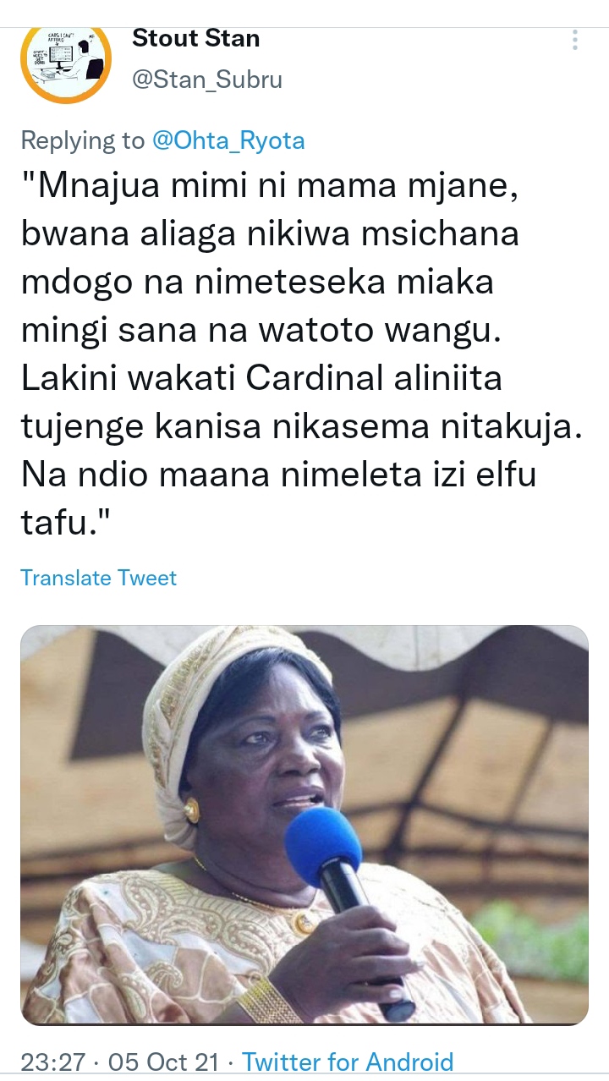609x1081 pixels.
Task: Tap the gold earring in the photo
Action: click(x=191, y=814)
